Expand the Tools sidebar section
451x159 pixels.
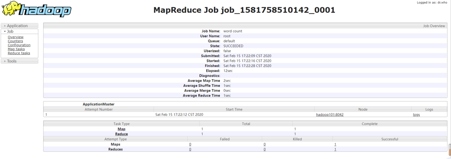point(20,61)
